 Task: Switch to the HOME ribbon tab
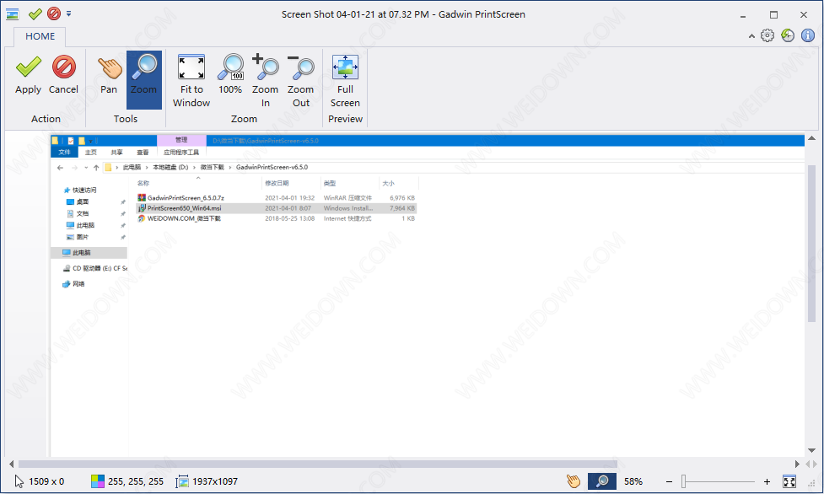[40, 36]
